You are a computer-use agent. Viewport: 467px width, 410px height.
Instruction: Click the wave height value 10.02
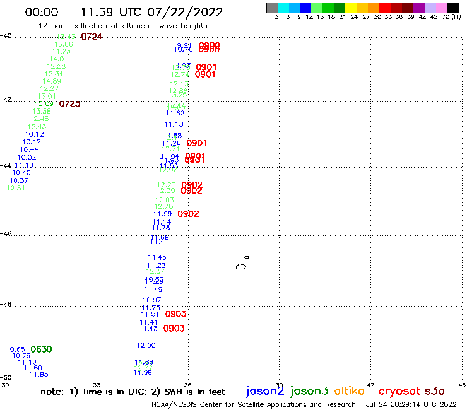point(27,158)
